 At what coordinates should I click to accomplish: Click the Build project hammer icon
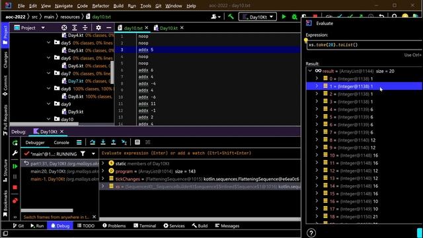(x=231, y=17)
